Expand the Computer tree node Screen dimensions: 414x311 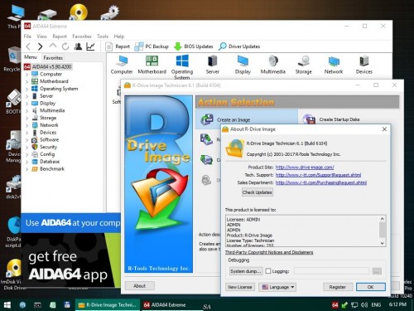click(x=26, y=75)
